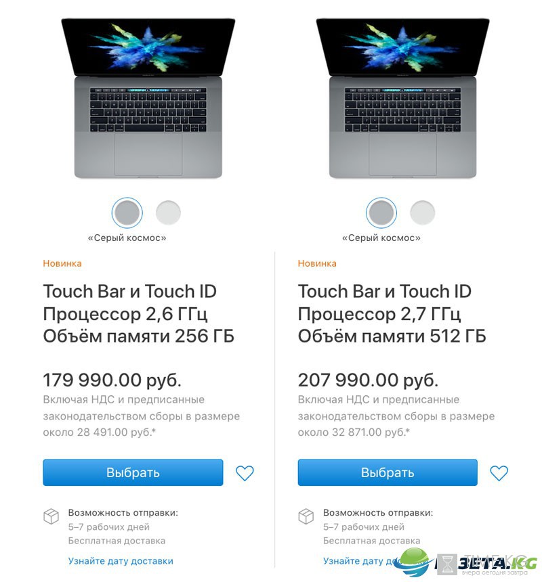Click the 2,6 ГГц 256 ГБ product title
542x582 pixels.
pos(139,313)
